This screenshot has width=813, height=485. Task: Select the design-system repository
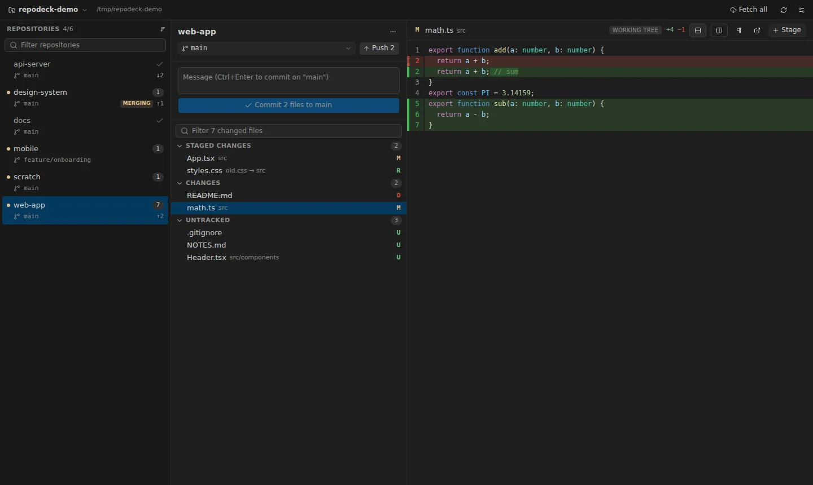coord(85,98)
